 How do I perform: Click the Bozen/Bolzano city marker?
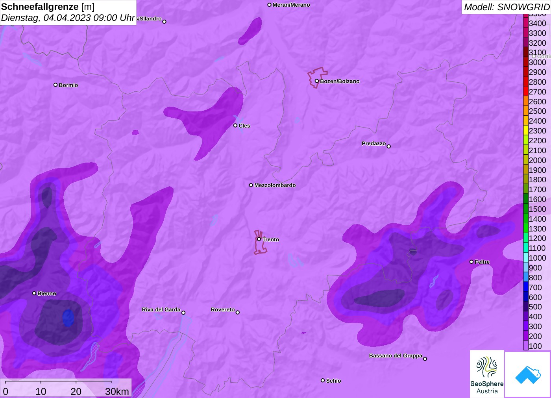tap(316, 81)
